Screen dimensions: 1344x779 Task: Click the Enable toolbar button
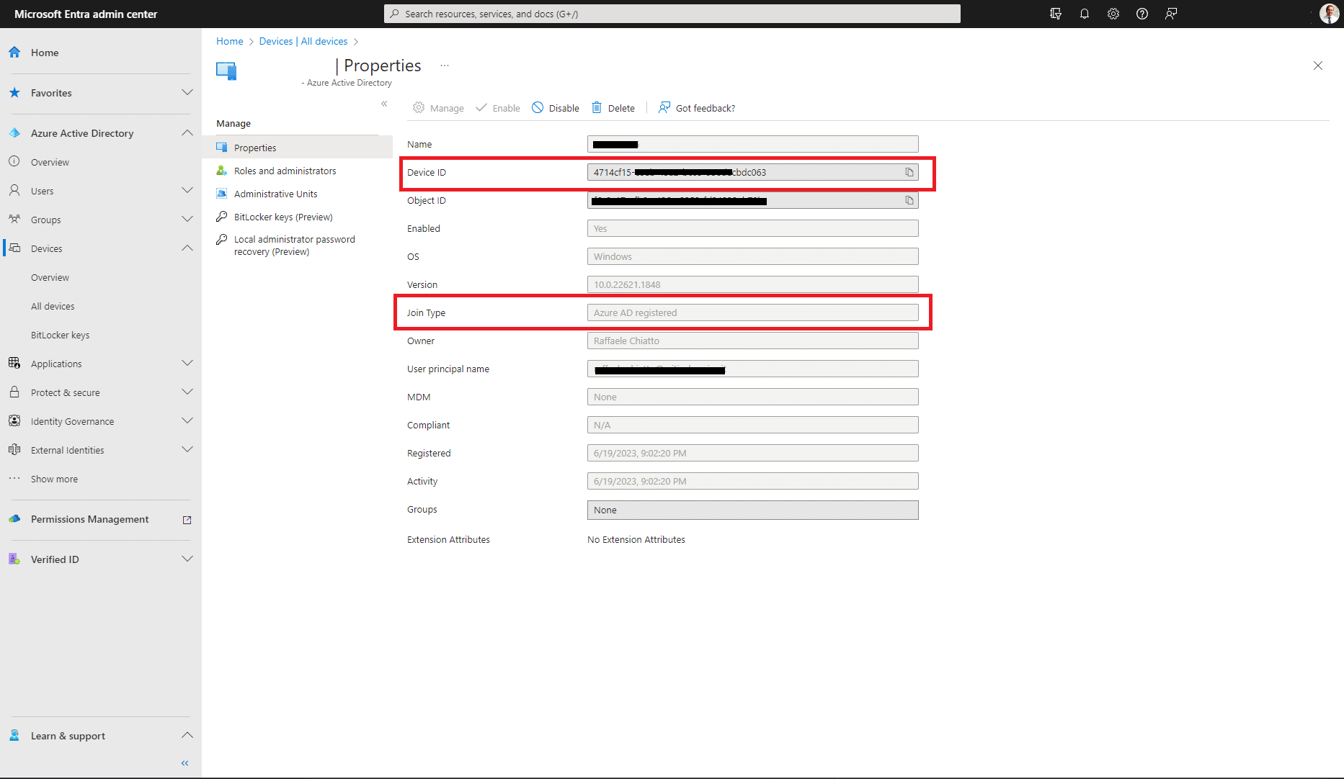coord(497,108)
